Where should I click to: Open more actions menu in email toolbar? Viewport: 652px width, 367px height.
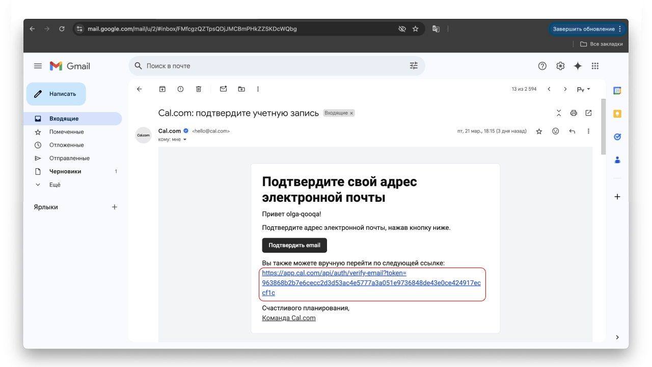click(x=258, y=89)
